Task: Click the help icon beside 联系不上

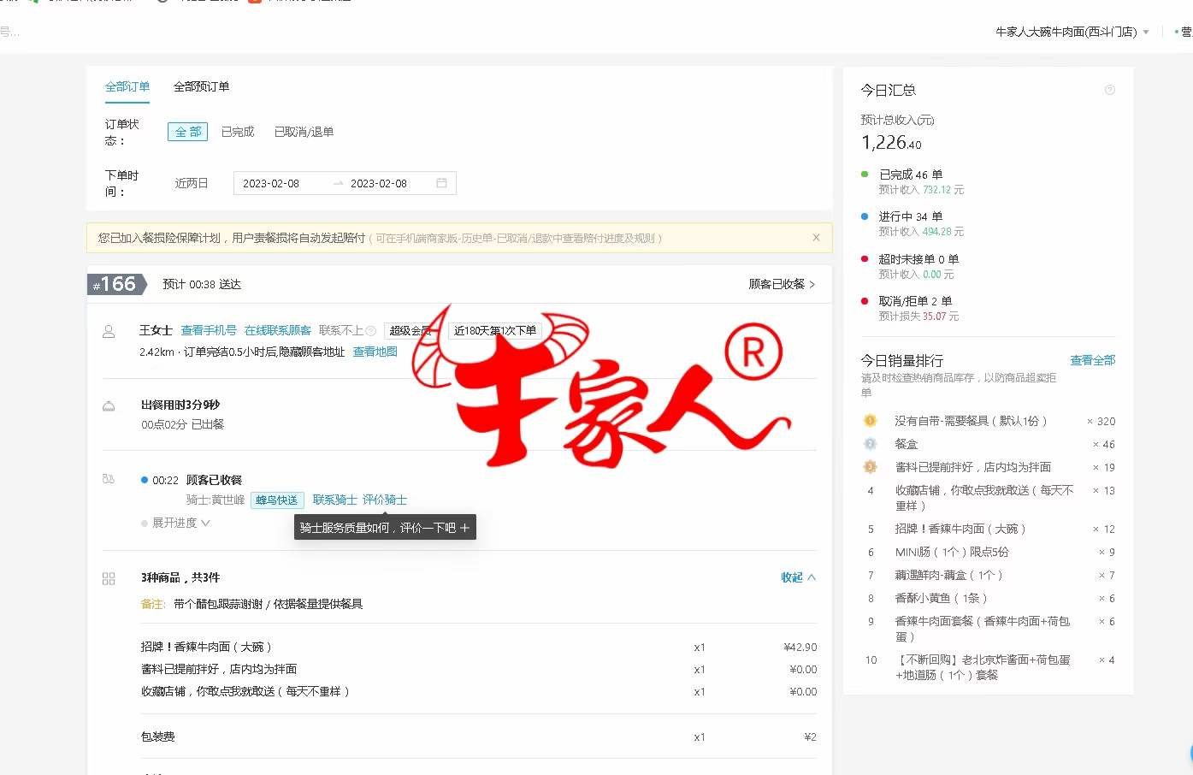Action: click(371, 330)
